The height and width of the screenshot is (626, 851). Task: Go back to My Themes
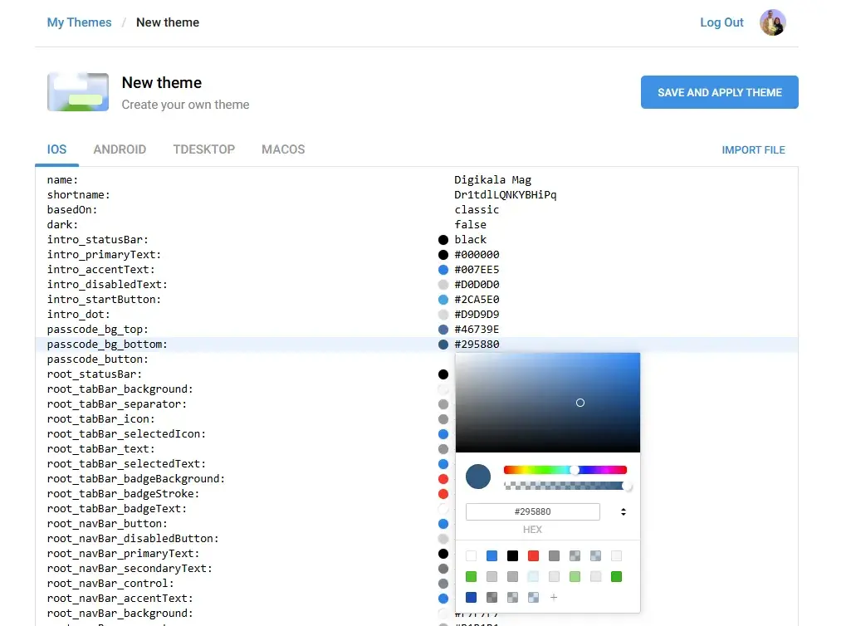(x=79, y=22)
